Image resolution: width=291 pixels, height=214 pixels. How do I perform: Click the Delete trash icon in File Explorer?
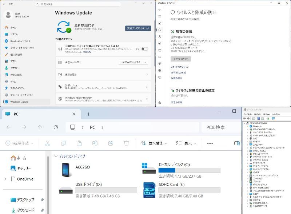coord(126,143)
